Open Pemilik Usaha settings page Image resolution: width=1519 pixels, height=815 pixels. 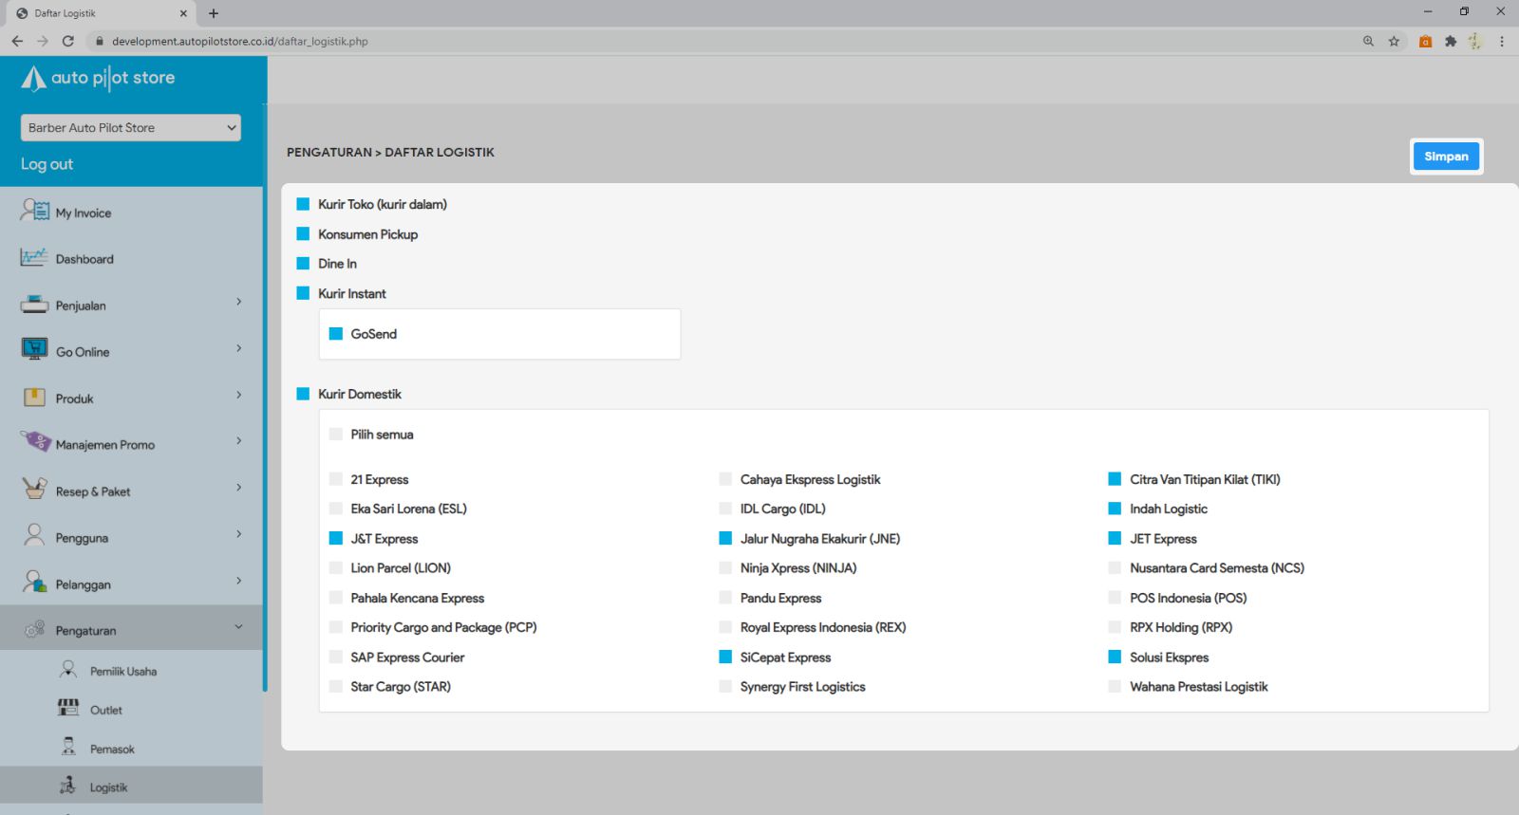tap(122, 672)
